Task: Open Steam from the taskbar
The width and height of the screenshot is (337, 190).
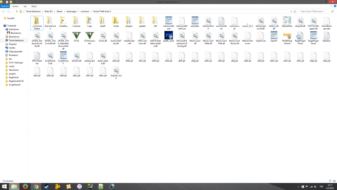Action: (x=47, y=186)
